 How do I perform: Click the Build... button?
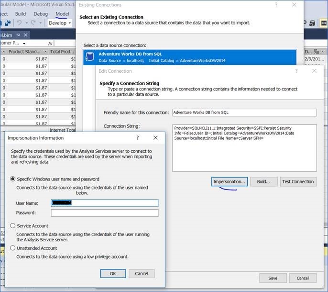pyautogui.click(x=264, y=181)
